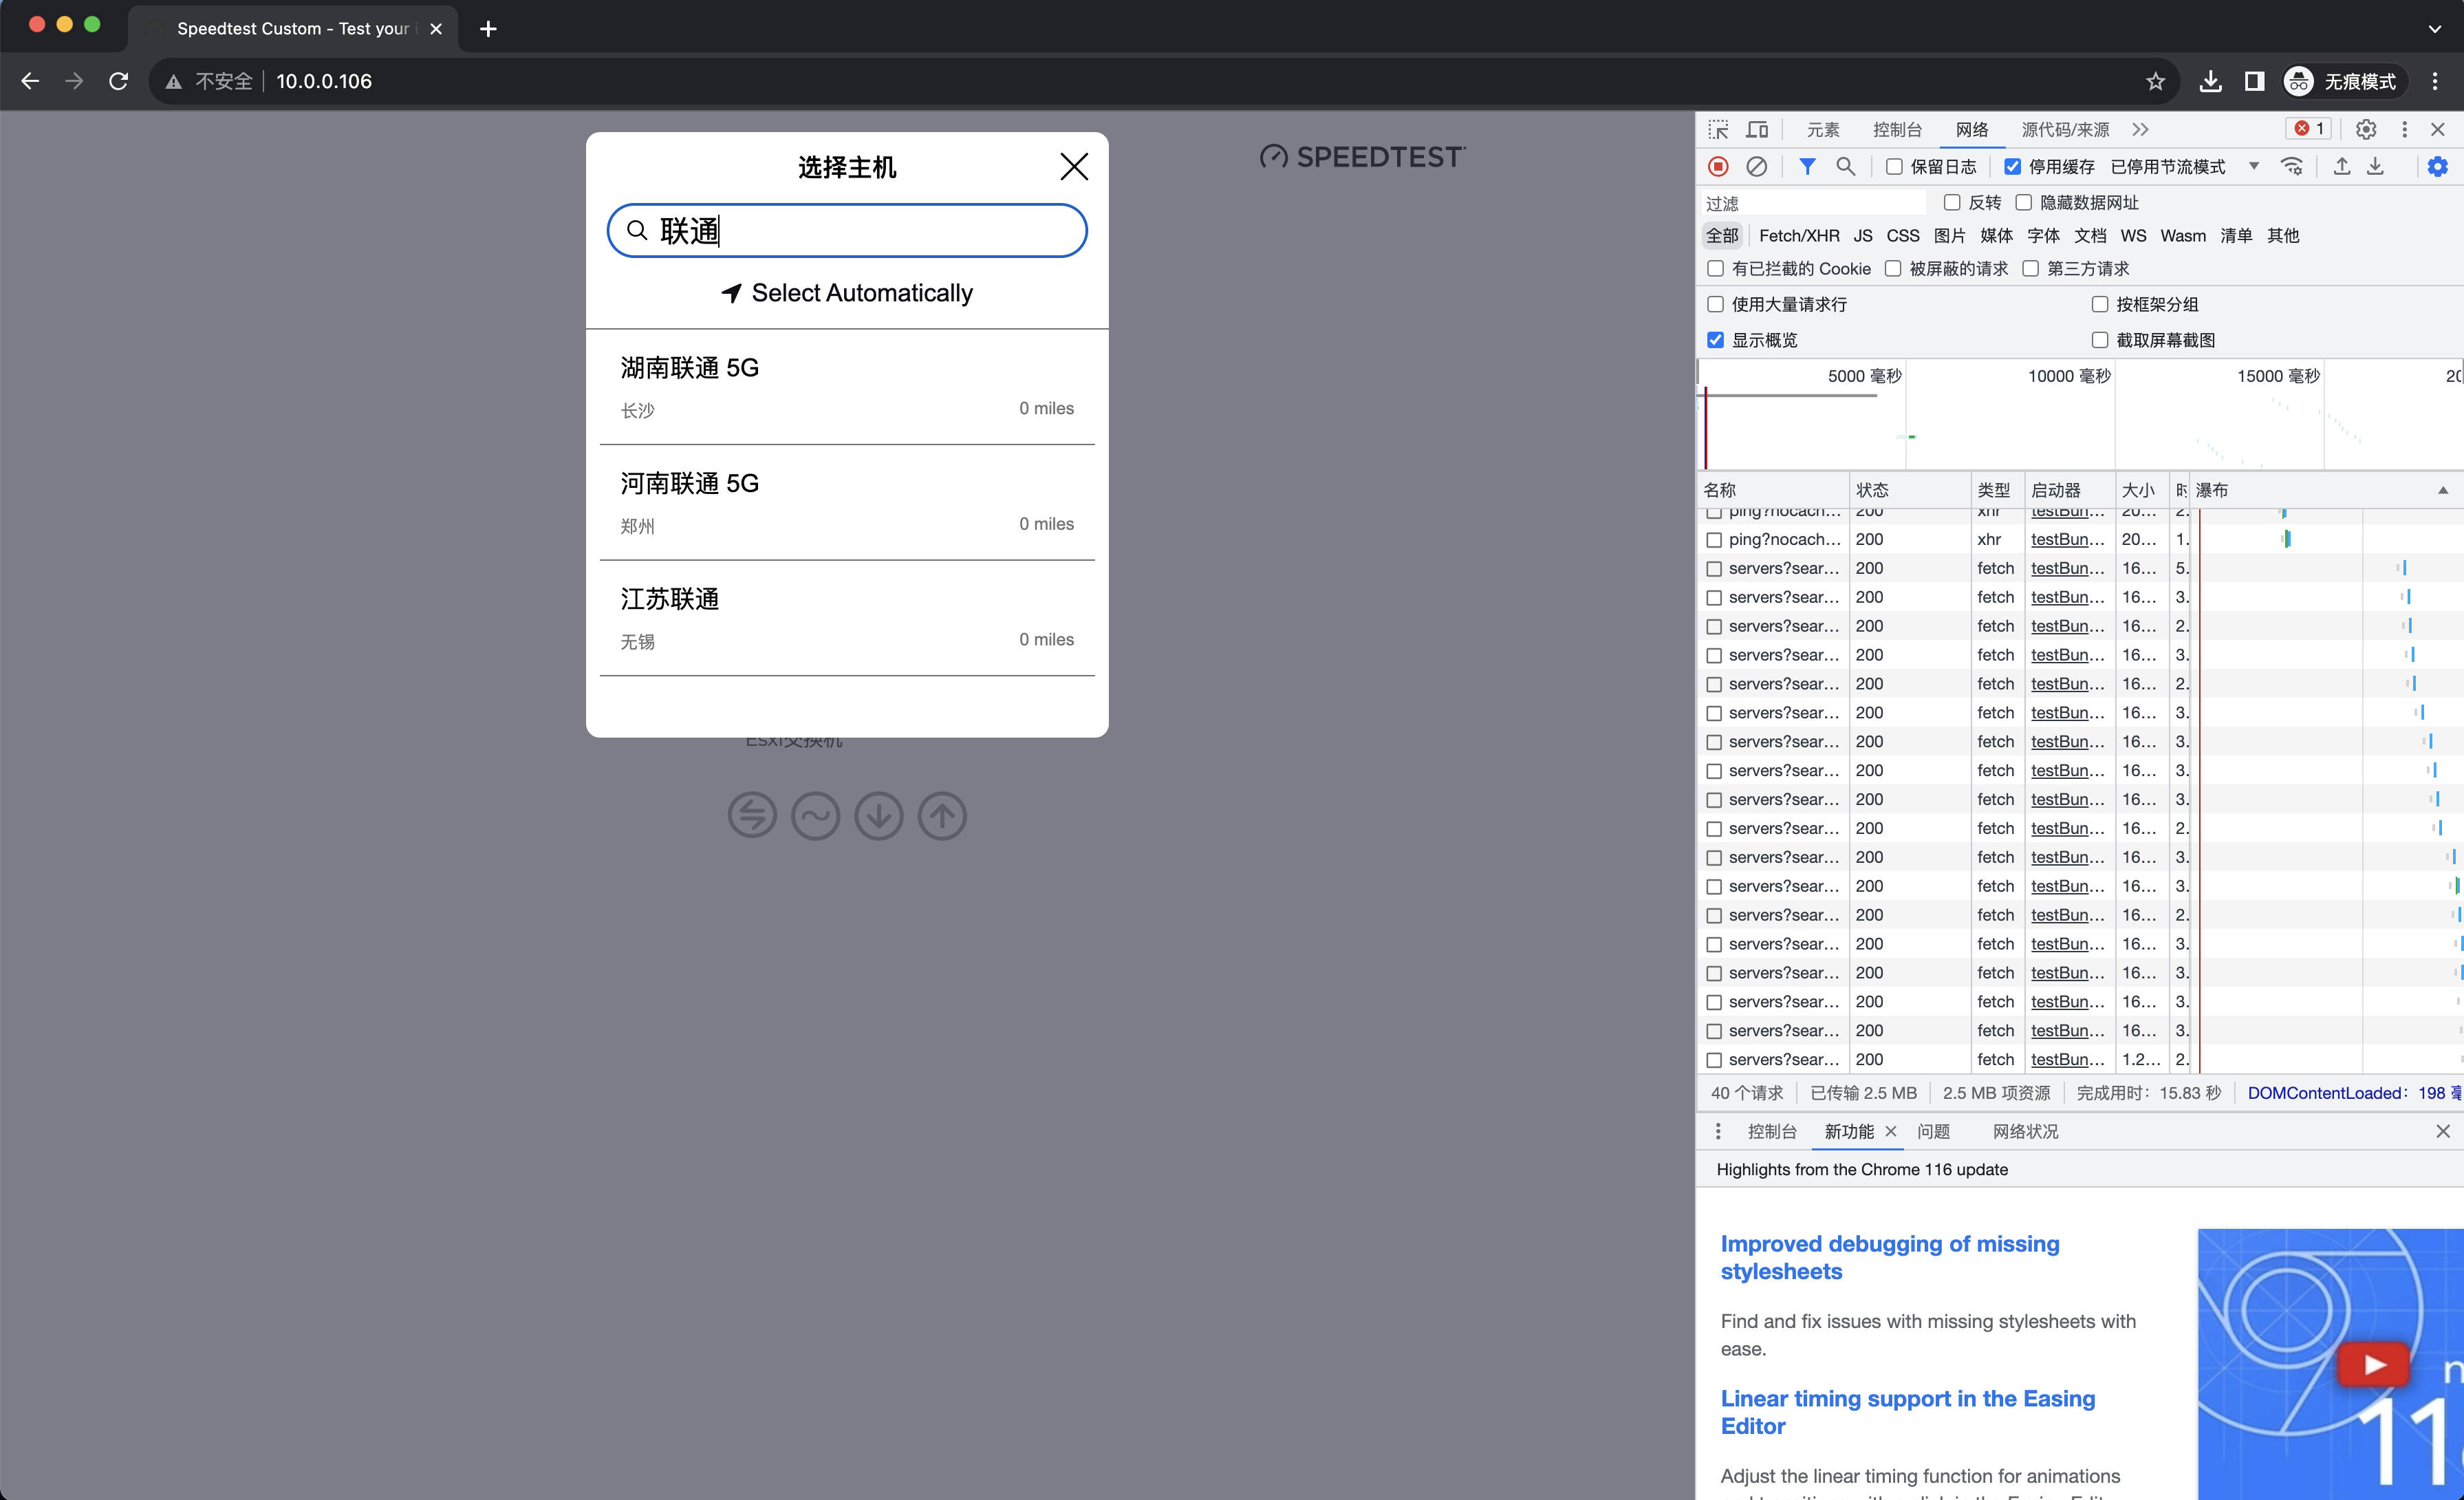The image size is (2464, 1500).
Task: Export HAR file using the download icon
Action: (2375, 166)
